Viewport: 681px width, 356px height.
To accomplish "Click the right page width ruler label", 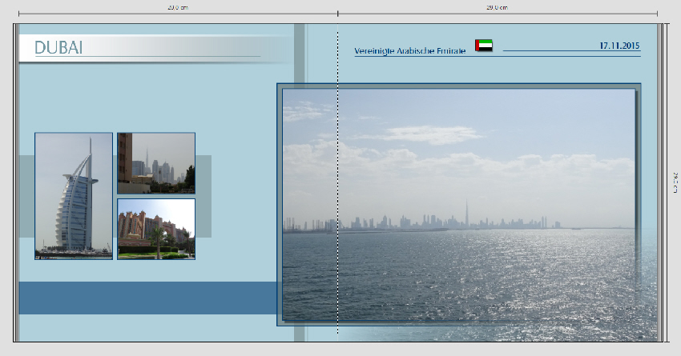I will click(497, 7).
